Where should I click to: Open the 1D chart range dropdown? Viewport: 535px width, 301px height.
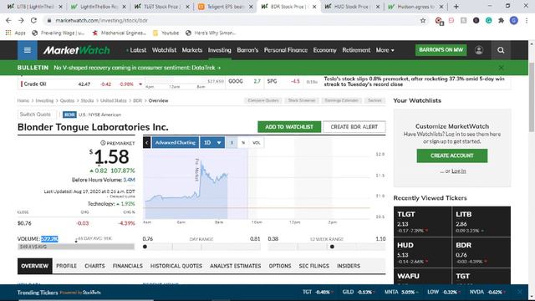(x=212, y=143)
